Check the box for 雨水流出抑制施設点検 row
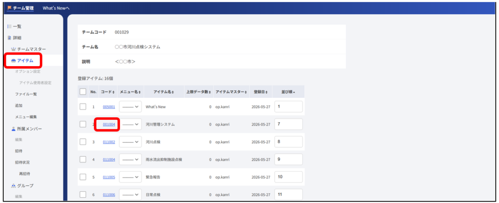This screenshot has width=499, height=203. (83, 159)
